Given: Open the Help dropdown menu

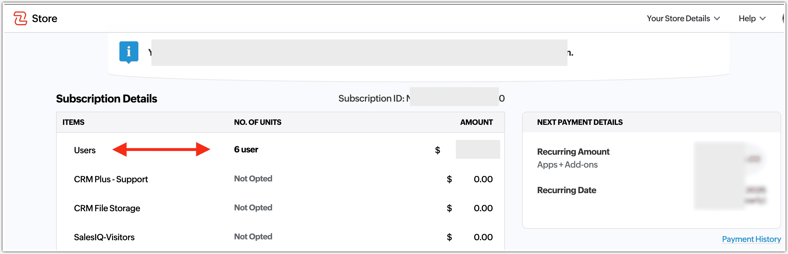Looking at the screenshot, I should 752,19.
